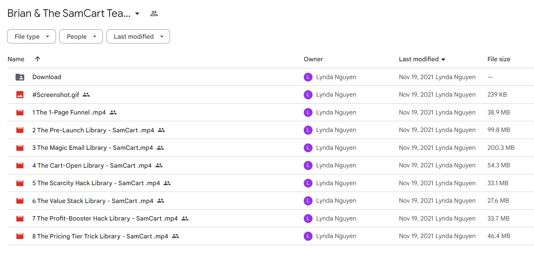Click the 27.6 MB file size value
This screenshot has width=534, height=265.
click(498, 201)
